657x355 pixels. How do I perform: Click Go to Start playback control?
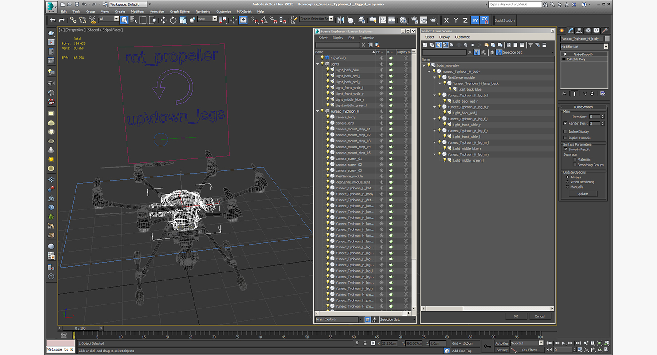[549, 343]
